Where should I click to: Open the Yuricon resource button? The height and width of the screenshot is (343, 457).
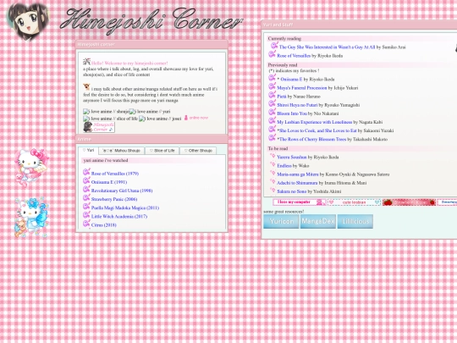pos(281,221)
